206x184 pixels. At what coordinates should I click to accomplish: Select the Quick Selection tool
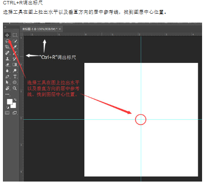tap(15, 41)
